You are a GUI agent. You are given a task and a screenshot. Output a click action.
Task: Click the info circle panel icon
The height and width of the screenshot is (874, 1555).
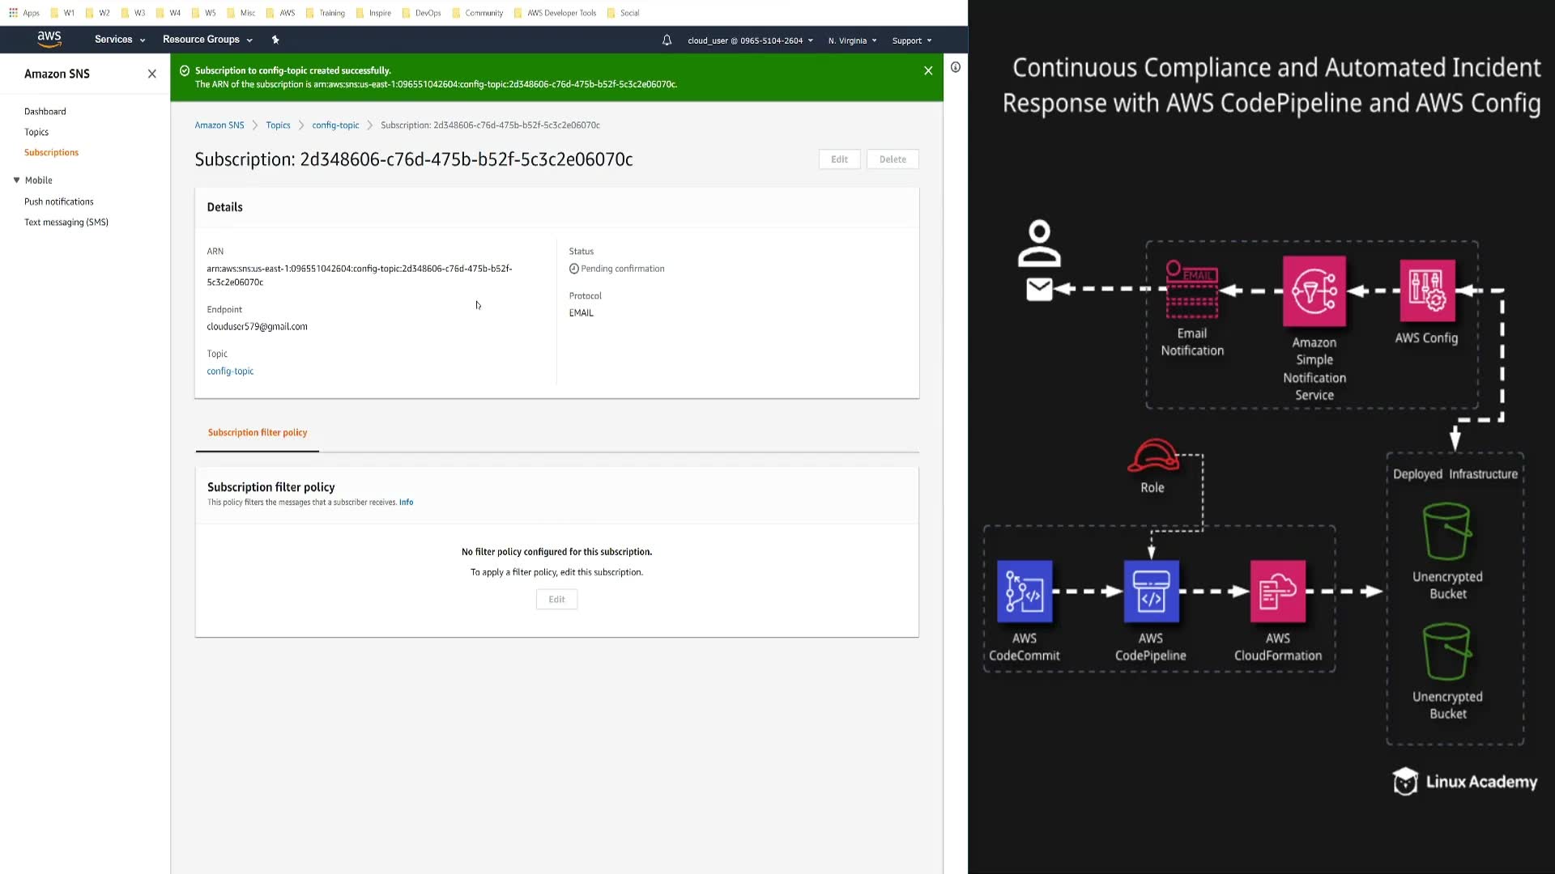coord(956,67)
